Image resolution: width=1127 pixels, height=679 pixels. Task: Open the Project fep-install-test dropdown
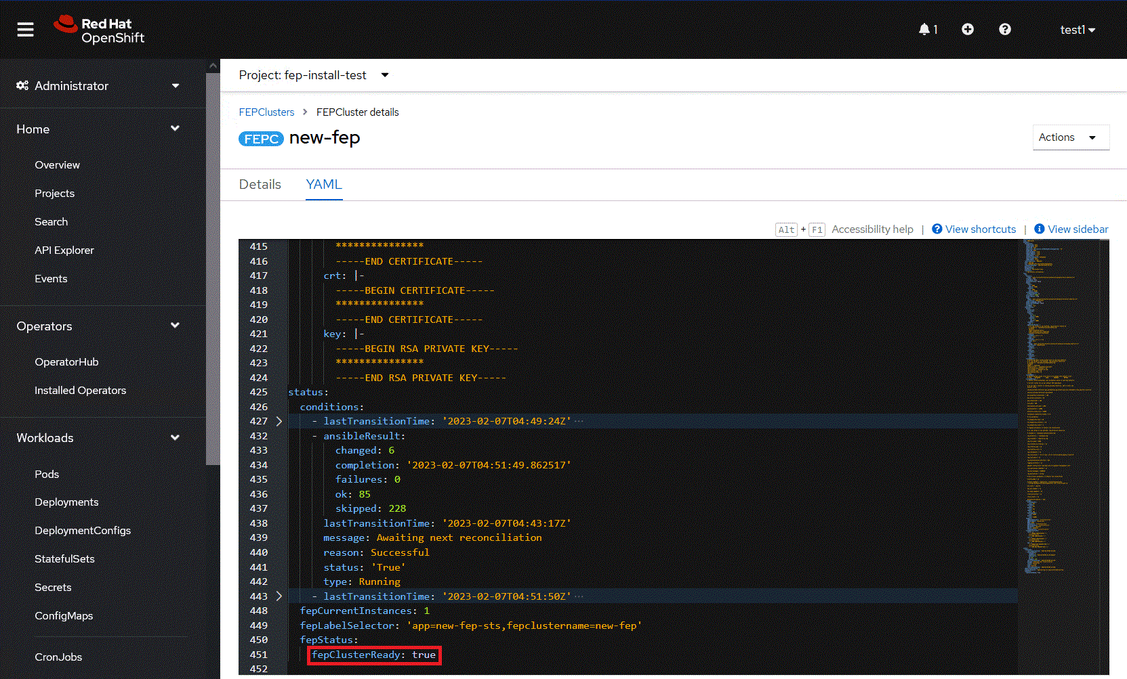point(314,75)
